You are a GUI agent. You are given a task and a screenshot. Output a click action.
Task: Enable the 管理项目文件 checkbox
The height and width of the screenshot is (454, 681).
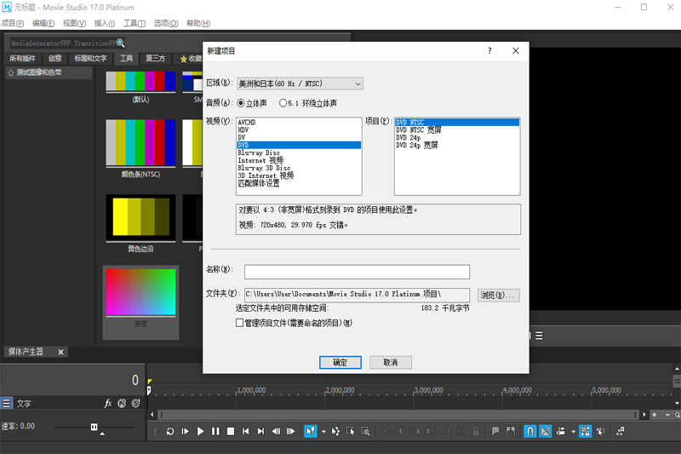point(240,323)
